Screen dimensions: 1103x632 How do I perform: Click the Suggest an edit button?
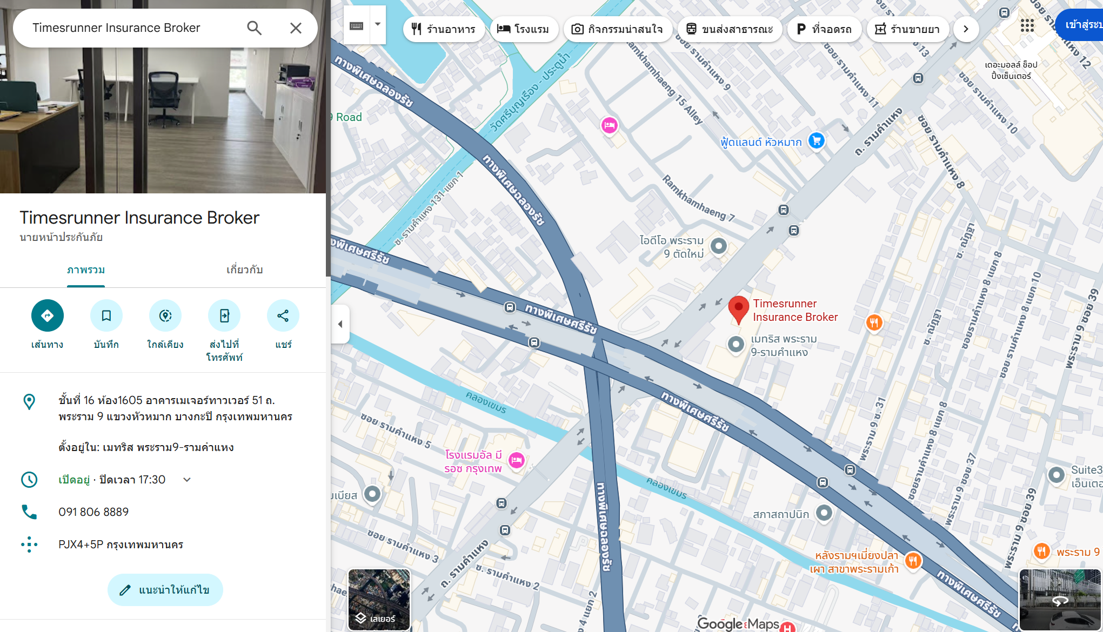tap(165, 590)
